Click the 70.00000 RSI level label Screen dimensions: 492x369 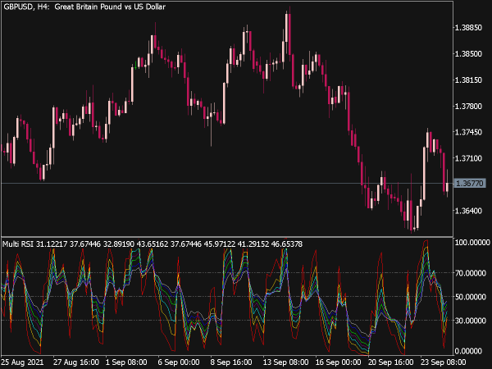471,273
